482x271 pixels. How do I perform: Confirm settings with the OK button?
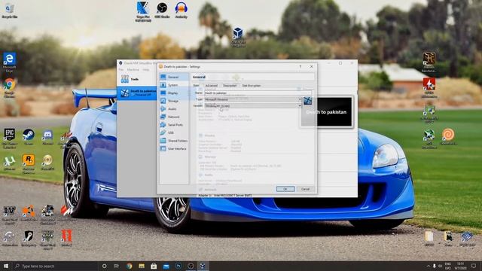pyautogui.click(x=285, y=189)
